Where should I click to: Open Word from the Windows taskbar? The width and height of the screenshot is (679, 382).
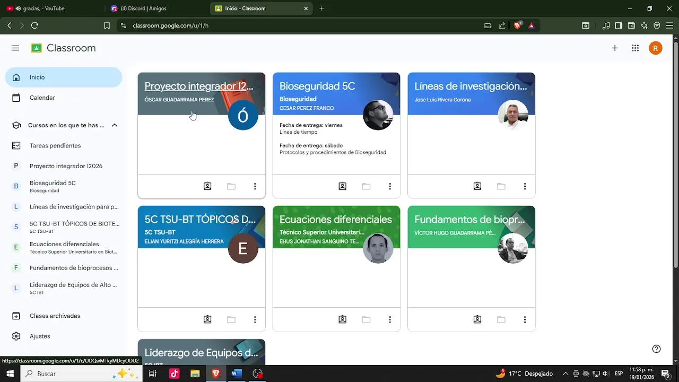pyautogui.click(x=236, y=374)
